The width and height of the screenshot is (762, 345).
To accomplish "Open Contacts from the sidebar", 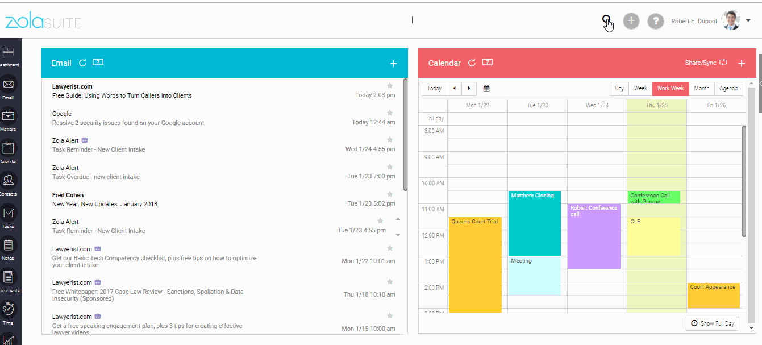I will coord(9,184).
